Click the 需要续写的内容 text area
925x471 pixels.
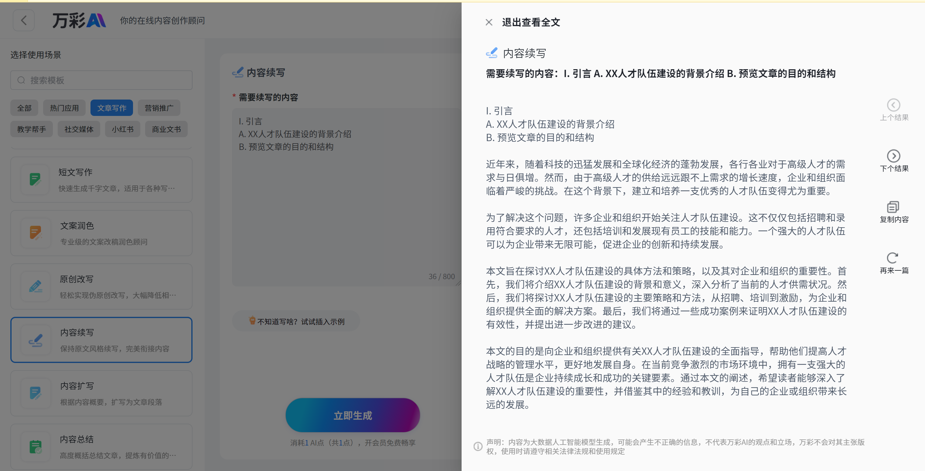346,197
